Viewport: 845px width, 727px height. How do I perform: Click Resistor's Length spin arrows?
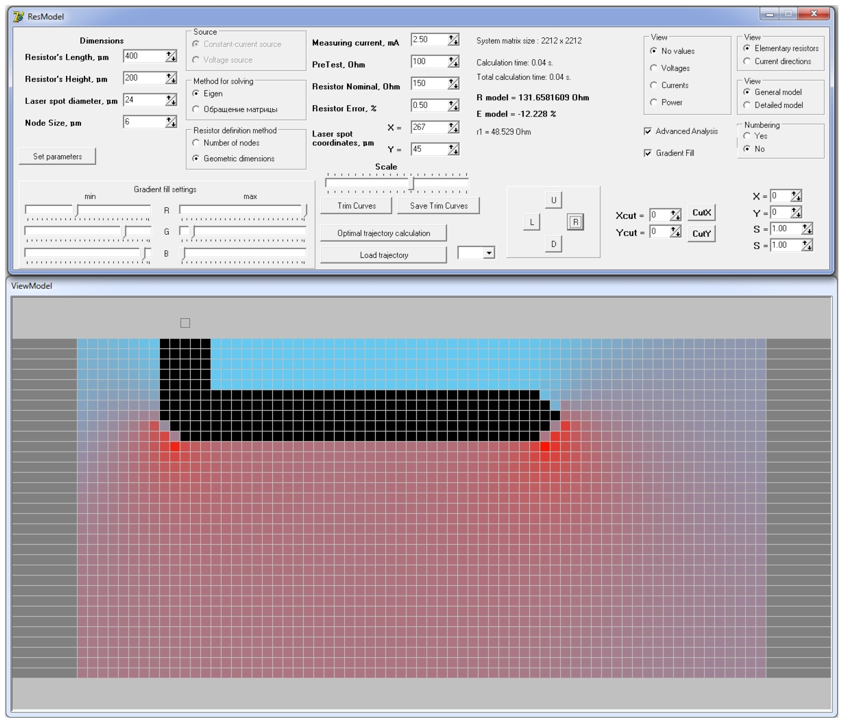tap(171, 56)
